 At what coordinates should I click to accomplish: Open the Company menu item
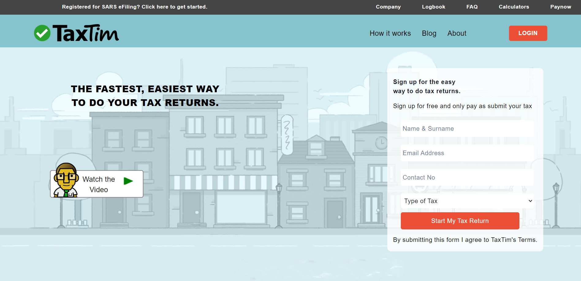(x=388, y=7)
